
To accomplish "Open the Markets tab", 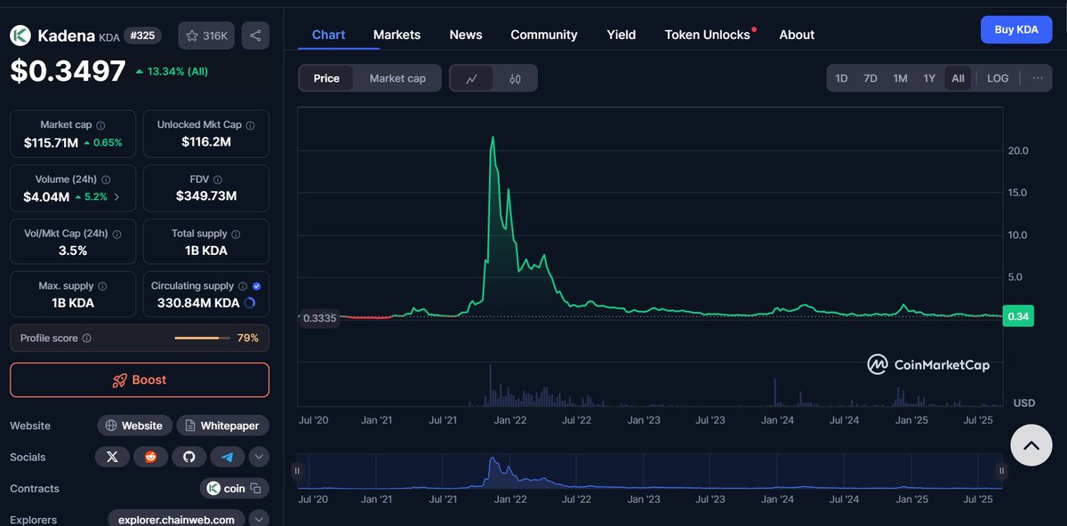I will (x=397, y=35).
